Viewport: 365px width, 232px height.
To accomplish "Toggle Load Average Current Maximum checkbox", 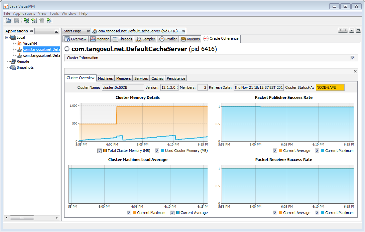I will click(129, 213).
